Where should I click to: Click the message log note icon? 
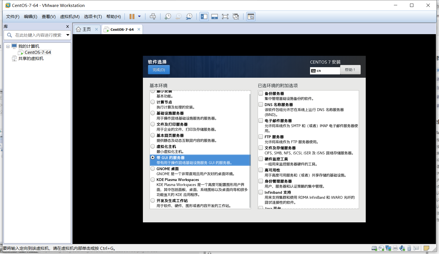[x=426, y=248]
